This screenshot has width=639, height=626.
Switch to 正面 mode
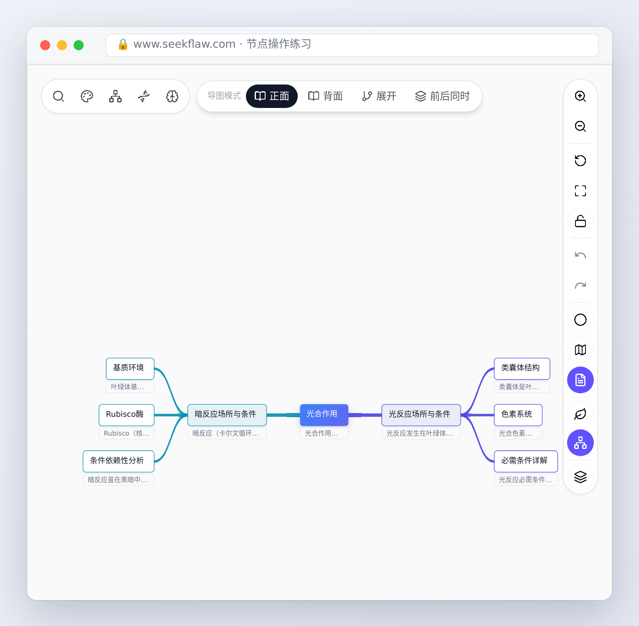[x=272, y=96]
